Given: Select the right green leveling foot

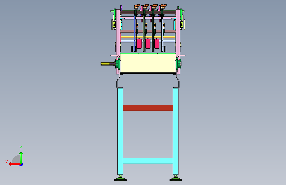Looking at the screenshot, I should tap(175, 179).
